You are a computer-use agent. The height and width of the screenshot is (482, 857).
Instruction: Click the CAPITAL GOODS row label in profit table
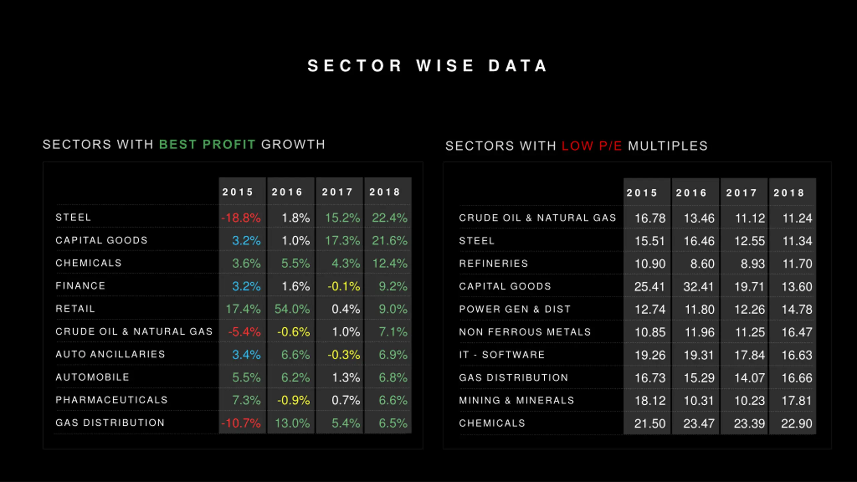101,240
